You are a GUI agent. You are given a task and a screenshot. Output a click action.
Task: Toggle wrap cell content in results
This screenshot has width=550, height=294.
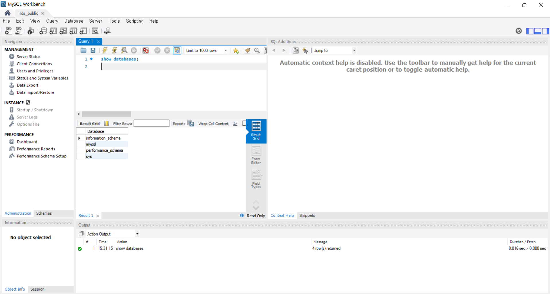pos(235,123)
